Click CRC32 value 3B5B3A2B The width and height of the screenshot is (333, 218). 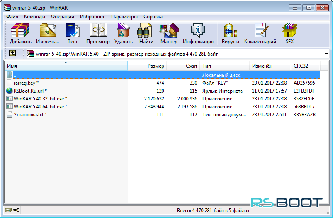pos(304,115)
